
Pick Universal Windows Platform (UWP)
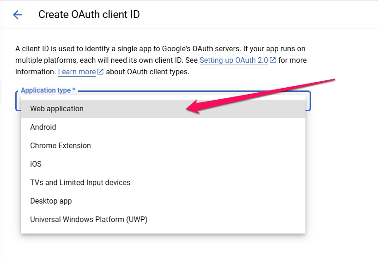pyautogui.click(x=163, y=220)
